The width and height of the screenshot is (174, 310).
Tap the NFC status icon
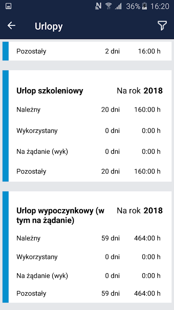tap(98, 6)
